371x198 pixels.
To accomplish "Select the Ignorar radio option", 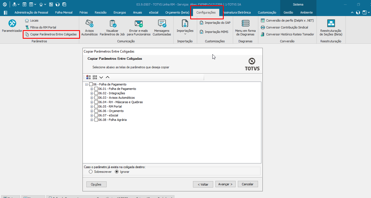I will (122, 172).
